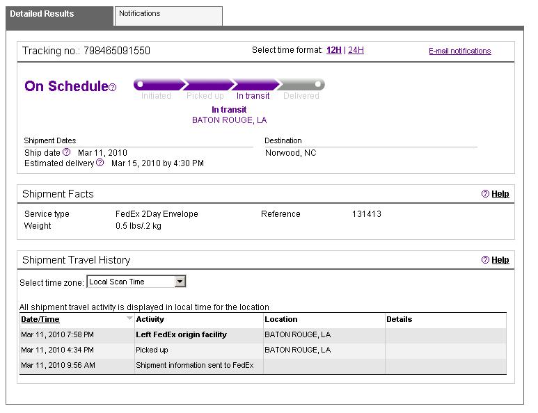Image resolution: width=538 pixels, height=413 pixels.
Task: Click ship date Mar 11, 2010
Action: pyautogui.click(x=102, y=152)
